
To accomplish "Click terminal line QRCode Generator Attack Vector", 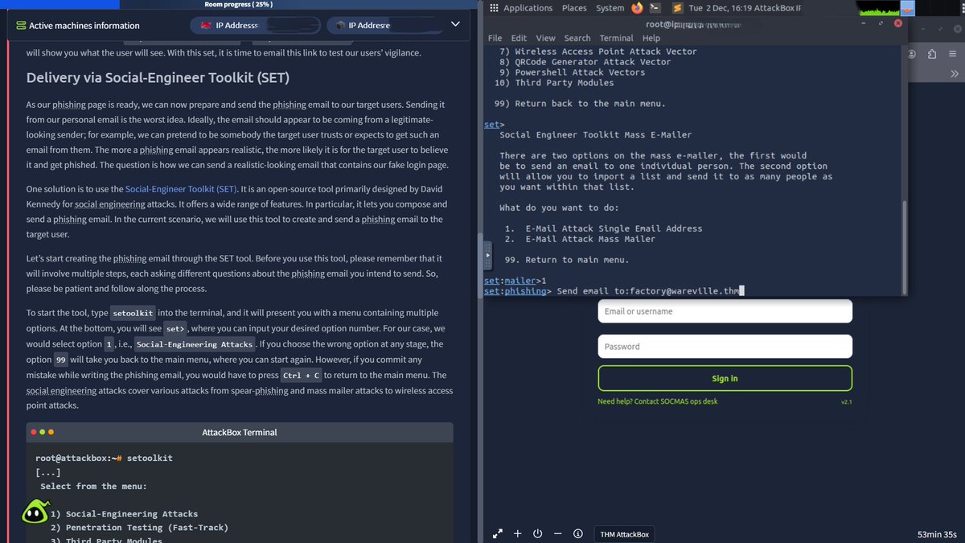I will pos(585,62).
